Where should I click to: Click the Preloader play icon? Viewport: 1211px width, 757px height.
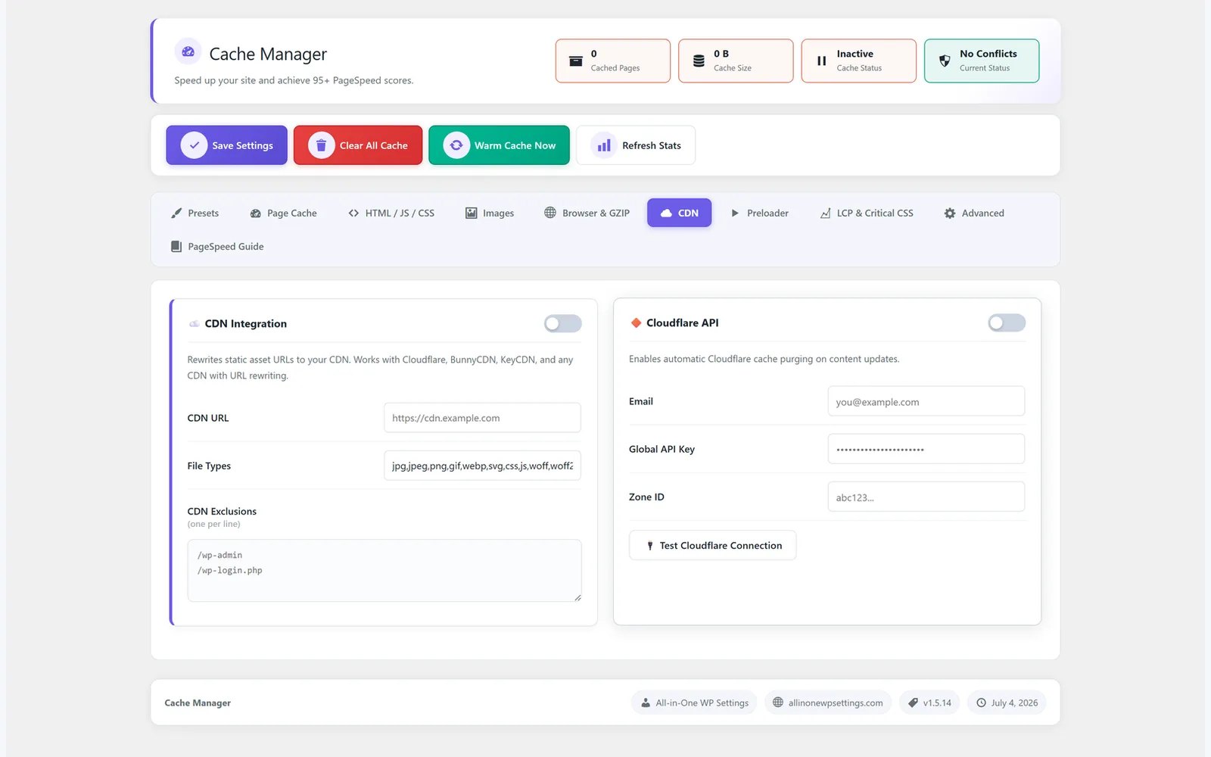[735, 213]
